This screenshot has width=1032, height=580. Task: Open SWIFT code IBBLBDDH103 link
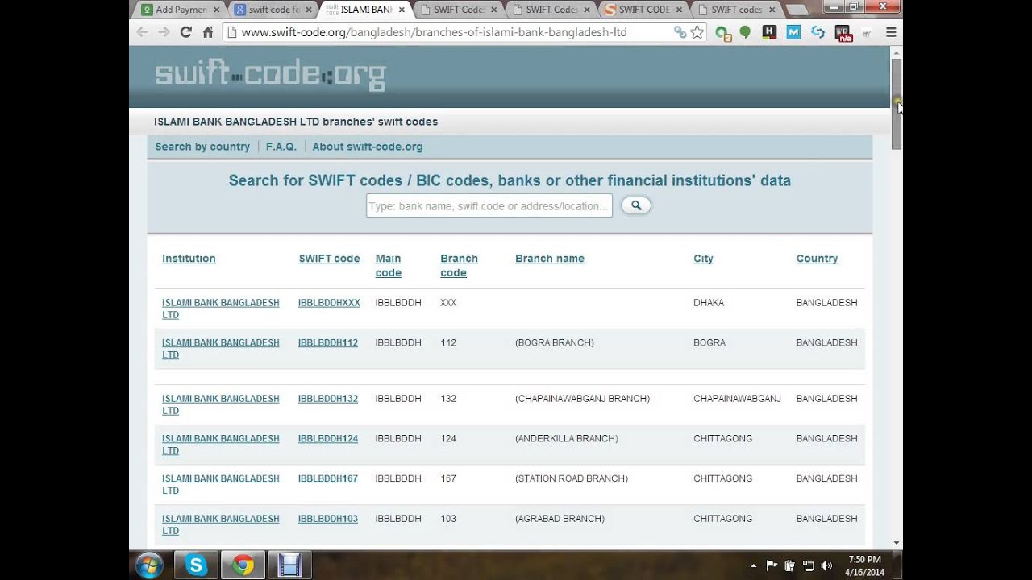(328, 519)
